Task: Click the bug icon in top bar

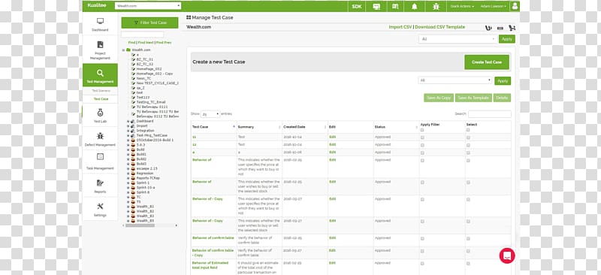Action: pyautogui.click(x=436, y=6)
